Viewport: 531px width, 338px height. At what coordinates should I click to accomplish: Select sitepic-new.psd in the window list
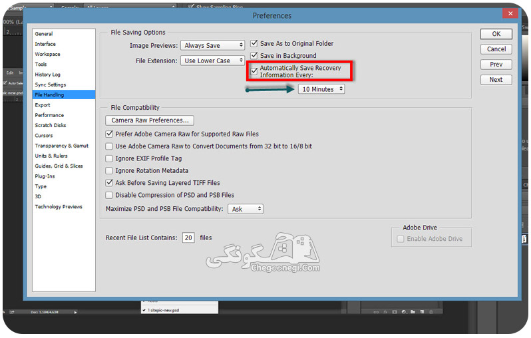pos(180,310)
